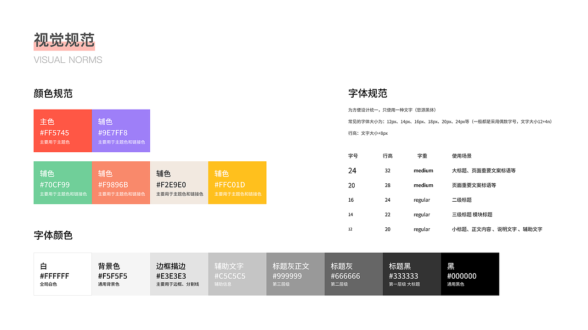This screenshot has height=330, width=588.
Task: Click the 标题黑 #333333 swatch
Action: click(x=412, y=274)
